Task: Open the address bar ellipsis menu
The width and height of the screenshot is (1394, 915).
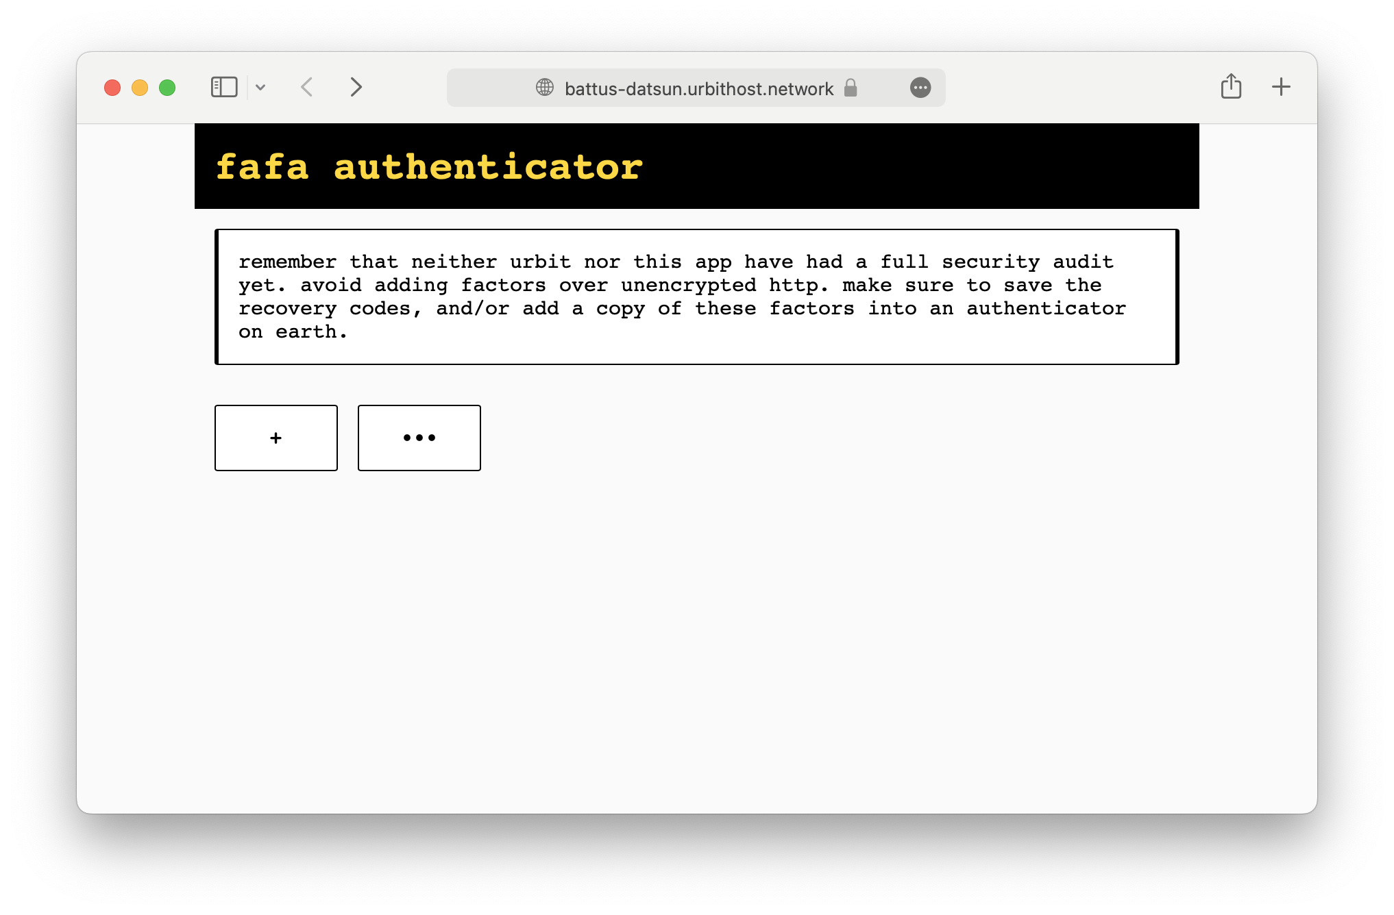Action: 920,87
